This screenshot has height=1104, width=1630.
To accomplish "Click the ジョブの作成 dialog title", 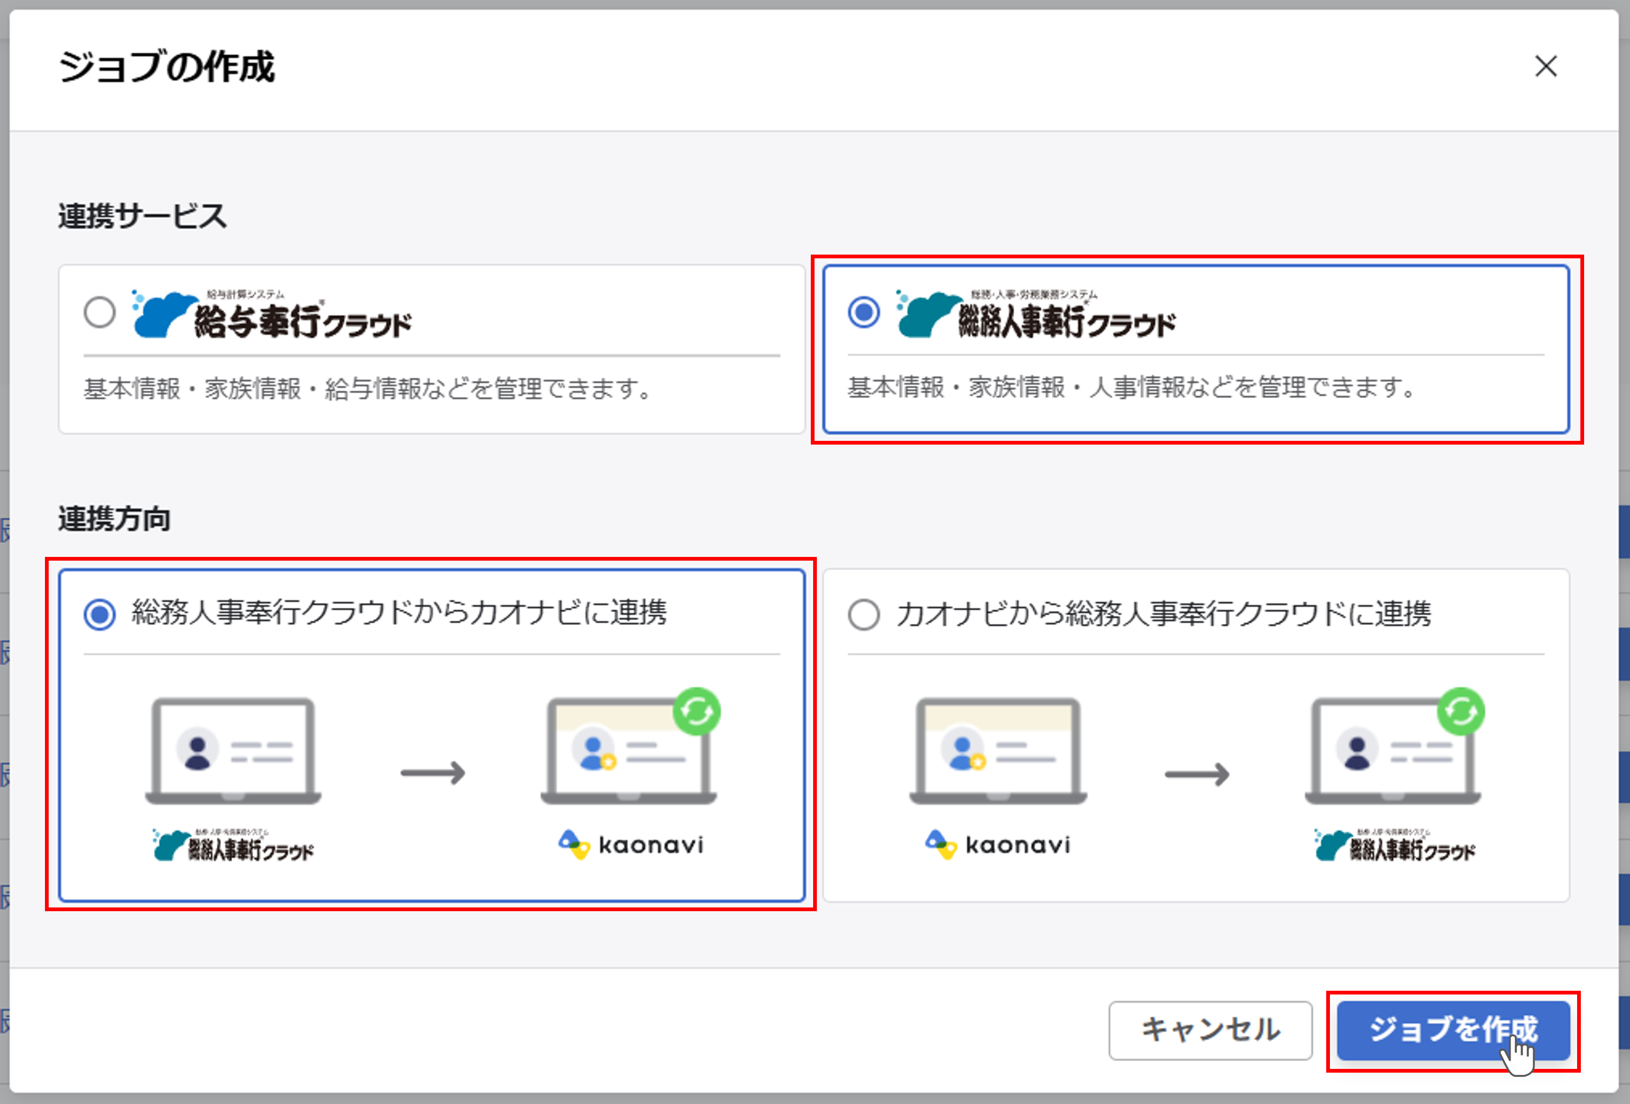I will 167,67.
